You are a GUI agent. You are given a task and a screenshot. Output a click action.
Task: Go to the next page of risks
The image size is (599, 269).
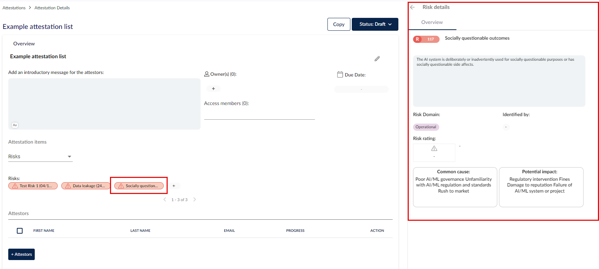(x=195, y=199)
